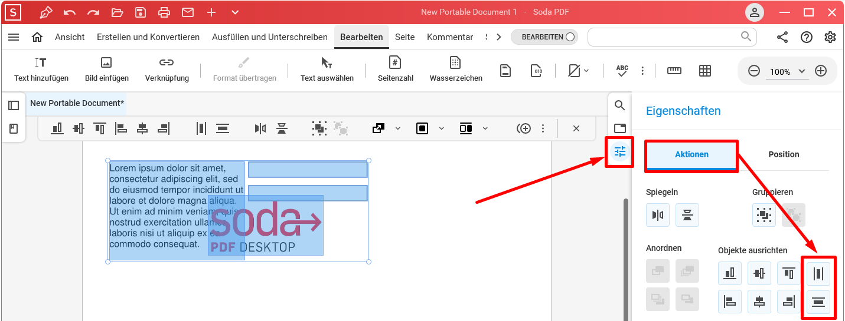Screen dimensions: 845x321
Task: Distribute horizontally under Objekte ausrichten
Action: tap(818, 273)
